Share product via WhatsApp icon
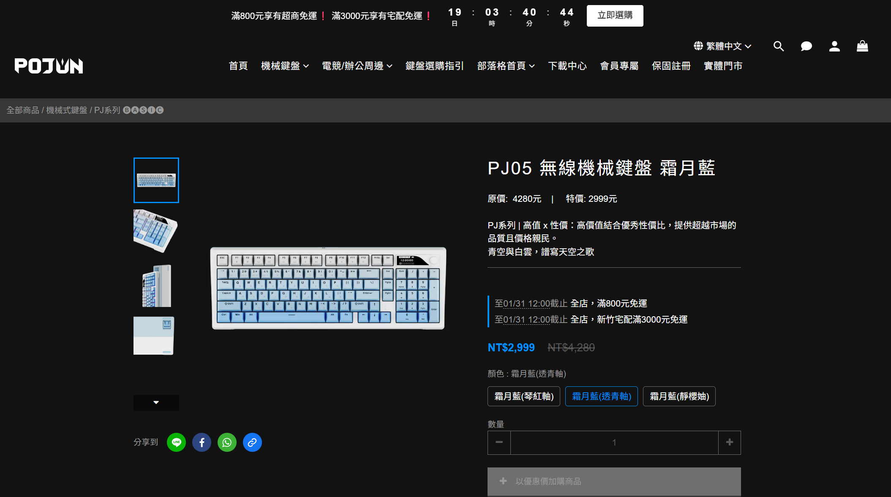The width and height of the screenshot is (891, 497). (x=227, y=443)
